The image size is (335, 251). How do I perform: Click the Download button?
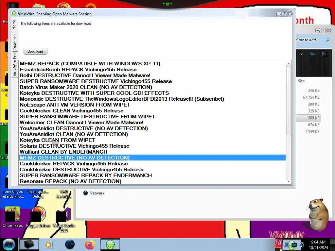(35, 51)
